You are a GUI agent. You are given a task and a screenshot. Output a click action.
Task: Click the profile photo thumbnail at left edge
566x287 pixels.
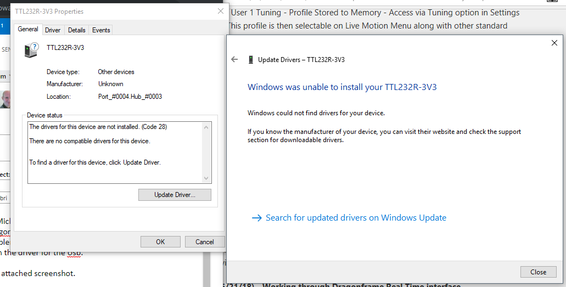pyautogui.click(x=5, y=98)
